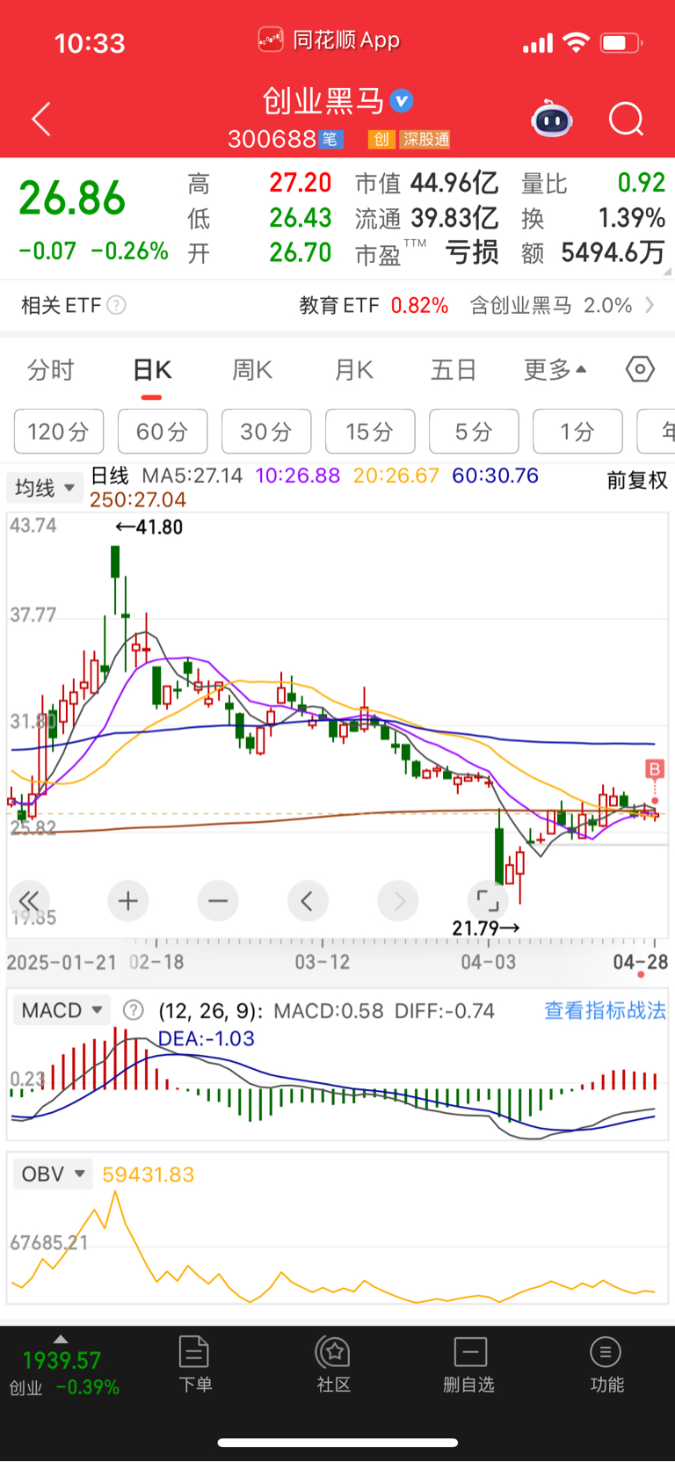Viewport: 675px width, 1462px height.
Task: Tap the brown 250:27.04 MA label
Action: [x=138, y=499]
